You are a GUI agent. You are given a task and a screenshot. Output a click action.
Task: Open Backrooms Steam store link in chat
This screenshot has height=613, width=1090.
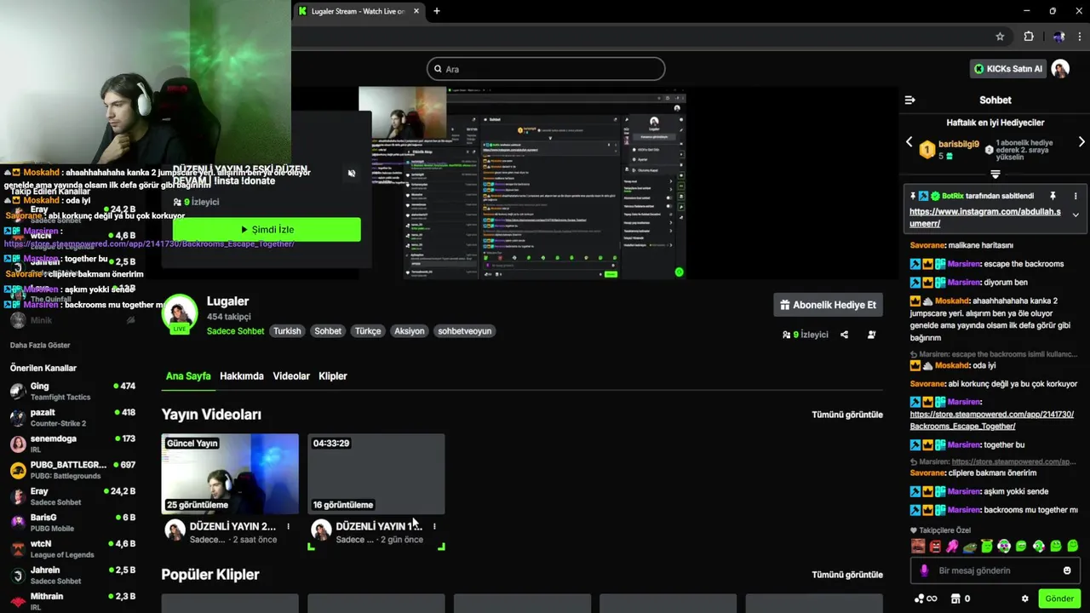pos(991,420)
